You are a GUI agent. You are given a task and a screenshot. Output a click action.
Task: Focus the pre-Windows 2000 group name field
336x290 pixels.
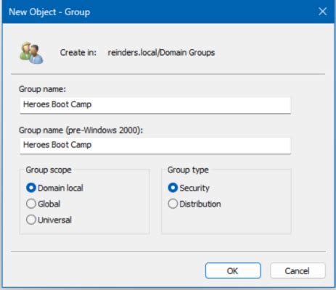point(155,145)
